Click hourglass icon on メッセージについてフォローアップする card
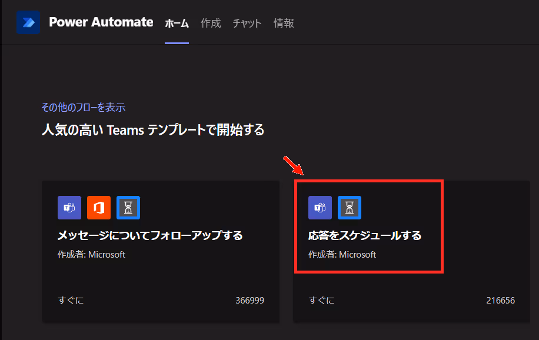 [128, 208]
